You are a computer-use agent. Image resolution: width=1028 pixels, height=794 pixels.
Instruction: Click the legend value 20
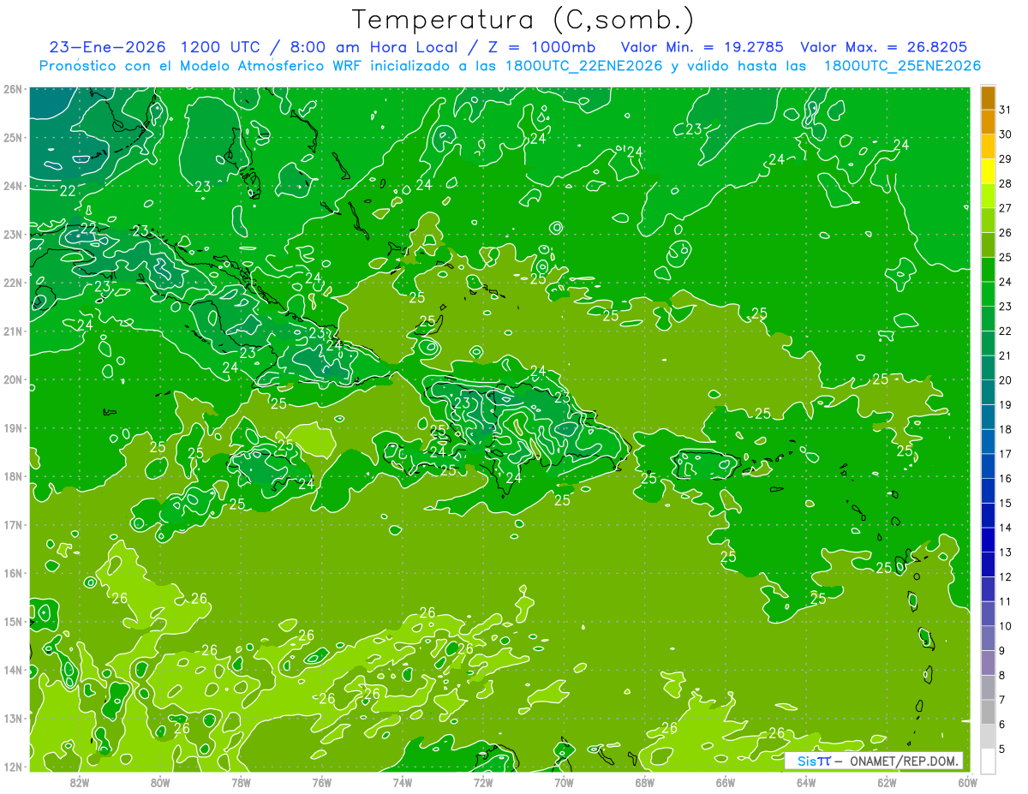coord(1006,379)
